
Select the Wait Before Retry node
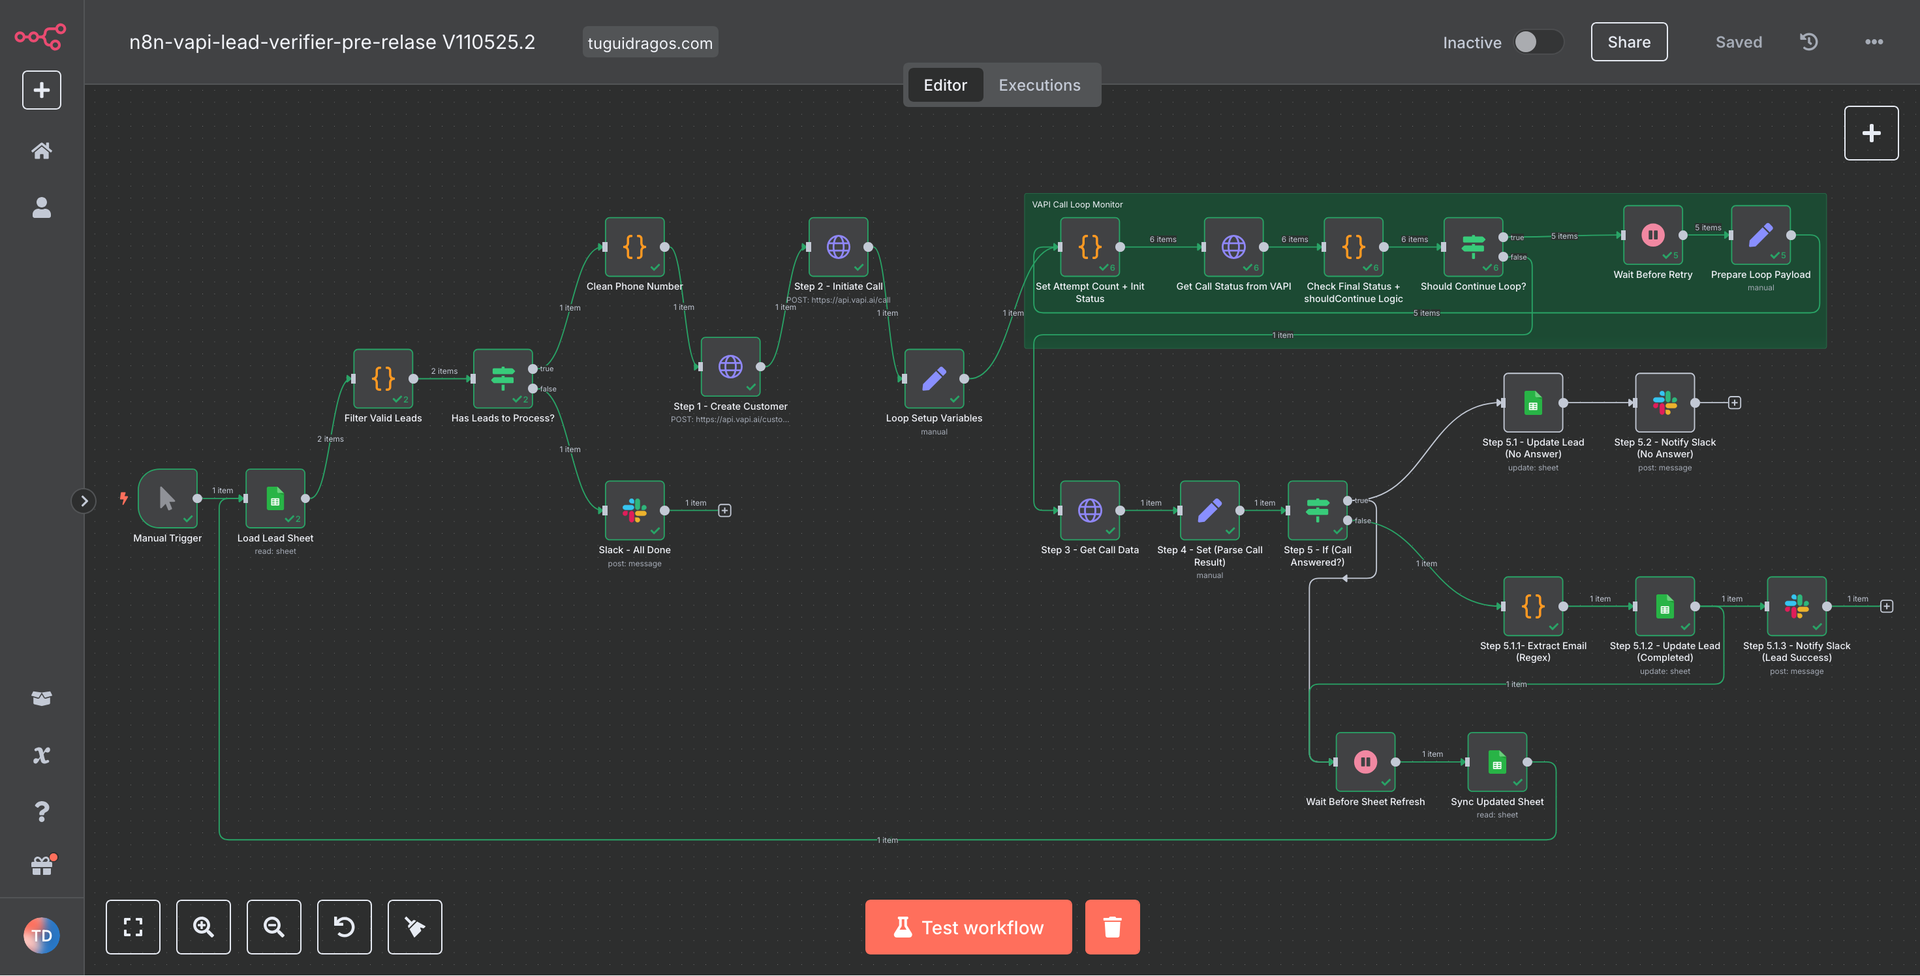pyautogui.click(x=1652, y=236)
